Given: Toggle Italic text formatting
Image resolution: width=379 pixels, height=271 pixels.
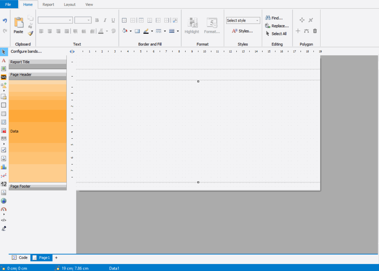Looking at the screenshot, I should [105, 20].
